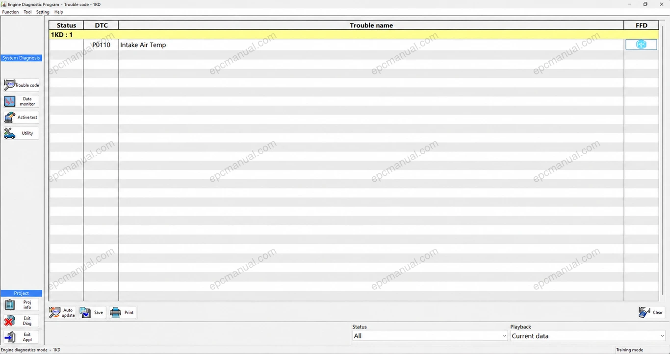Click Engine diagnostics mode status text
This screenshot has height=354, width=670.
[x=30, y=350]
